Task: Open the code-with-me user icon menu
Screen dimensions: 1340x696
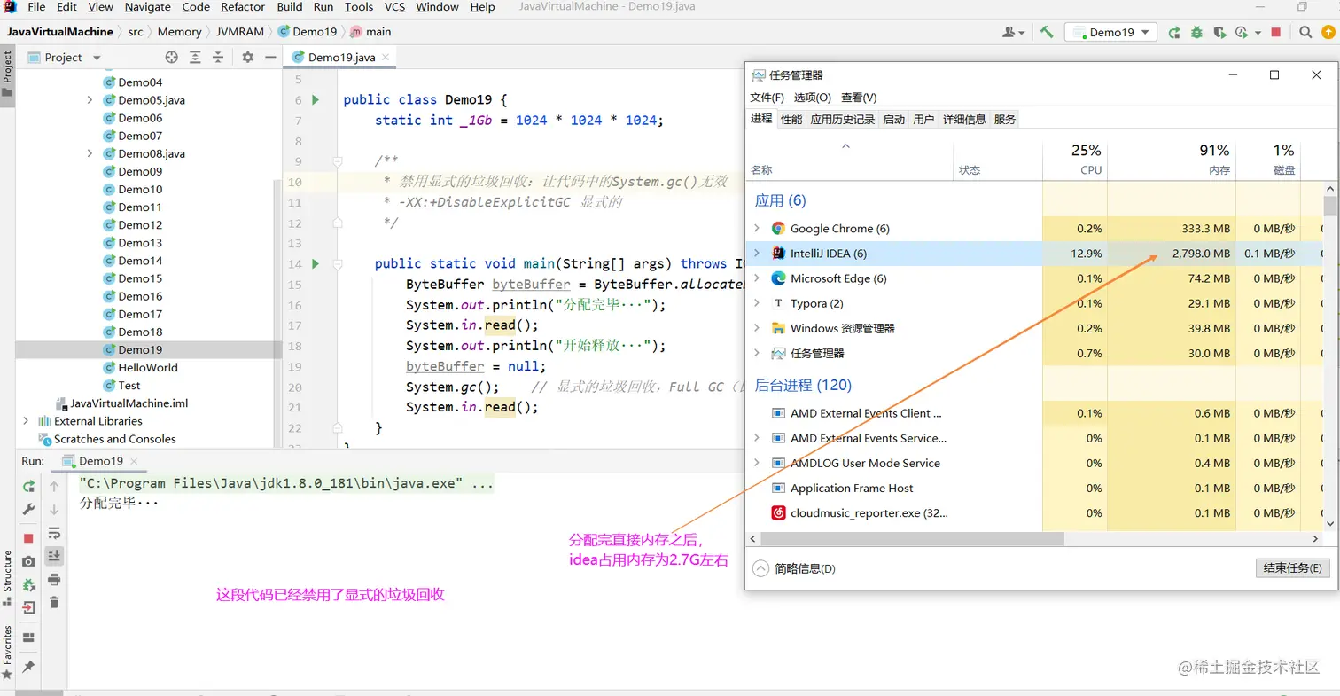Action: (x=1013, y=32)
